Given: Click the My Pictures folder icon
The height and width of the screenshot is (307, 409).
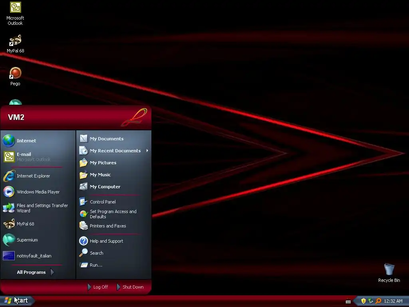Looking at the screenshot, I should (x=83, y=163).
